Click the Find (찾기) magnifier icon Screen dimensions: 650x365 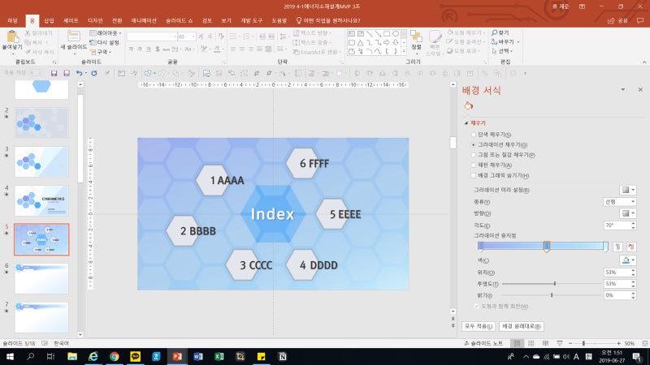pos(493,32)
